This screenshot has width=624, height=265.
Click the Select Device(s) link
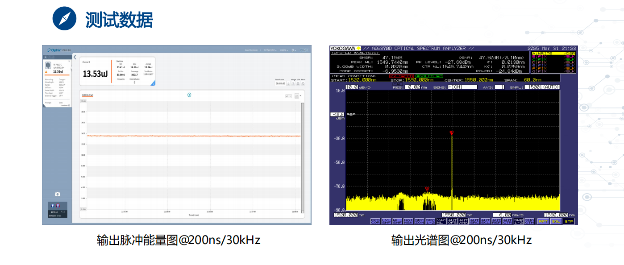pyautogui.click(x=252, y=50)
